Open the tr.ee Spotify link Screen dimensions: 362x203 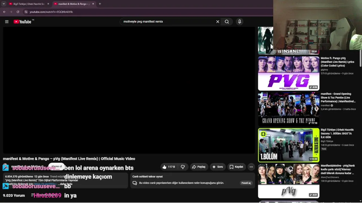(46, 184)
